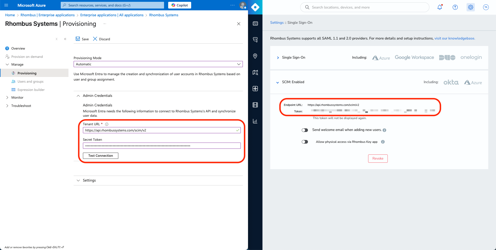The image size is (496, 250).
Task: Open the Azure header more options ellipsis
Action: pos(233,5)
